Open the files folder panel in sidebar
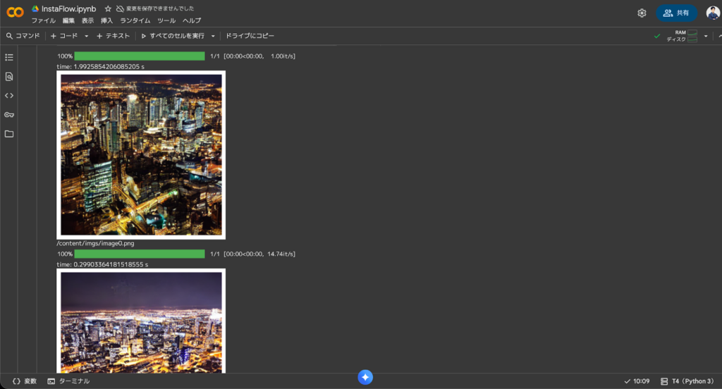The height and width of the screenshot is (389, 722). (9, 133)
